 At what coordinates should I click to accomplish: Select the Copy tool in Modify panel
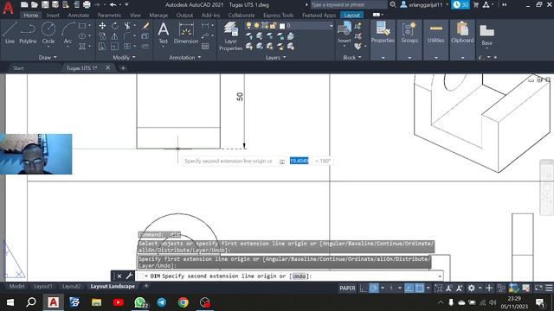(x=102, y=36)
